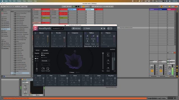Open the Create menu
Screen dimensions: 179x100
coord(19,1)
